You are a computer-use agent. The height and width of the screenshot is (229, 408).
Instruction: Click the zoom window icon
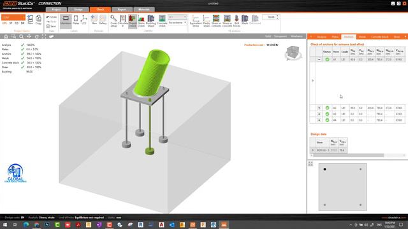click(x=13, y=37)
